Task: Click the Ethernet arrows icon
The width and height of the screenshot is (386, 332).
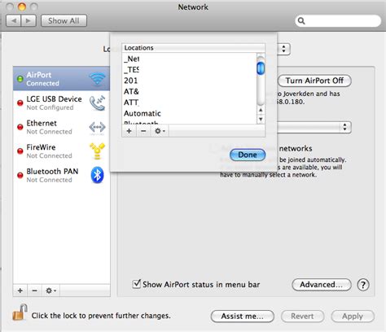Action: (x=97, y=127)
